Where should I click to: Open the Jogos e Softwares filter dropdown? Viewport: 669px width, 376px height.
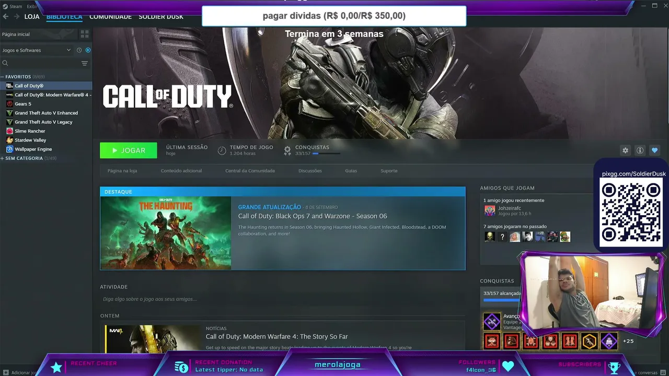[x=37, y=50]
